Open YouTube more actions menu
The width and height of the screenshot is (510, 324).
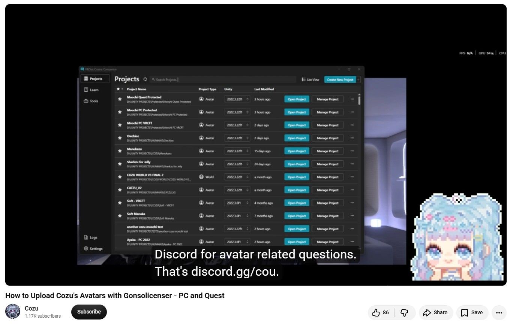(499, 312)
